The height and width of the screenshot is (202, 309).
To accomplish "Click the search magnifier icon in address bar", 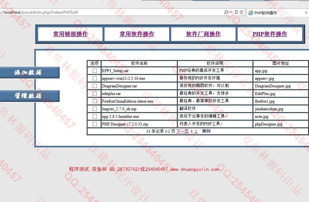I will (x=226, y=12).
